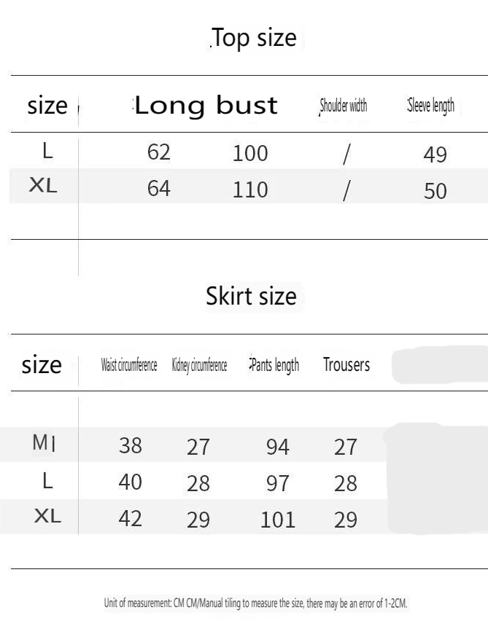Select pants length value 97
Screen dimensions: 488x626
click(x=277, y=483)
